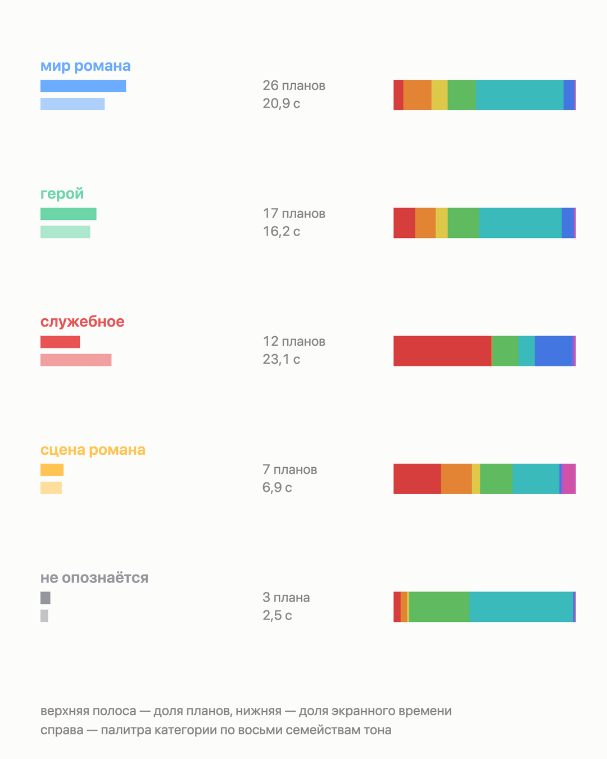This screenshot has height=759, width=607.
Task: Select the «служебное» category label
Action: [x=83, y=322]
